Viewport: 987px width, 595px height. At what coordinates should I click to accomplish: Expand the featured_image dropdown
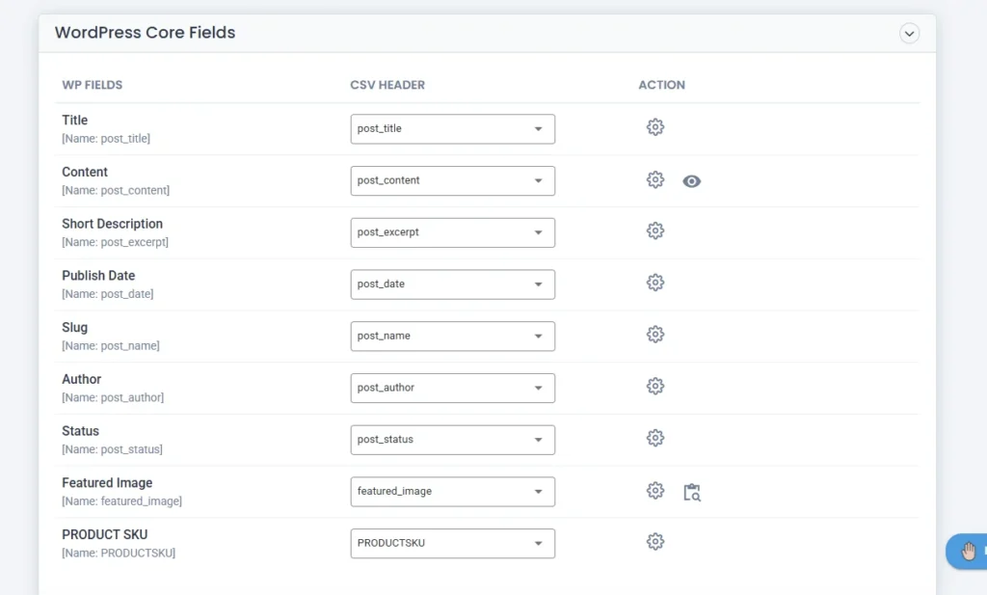point(452,492)
